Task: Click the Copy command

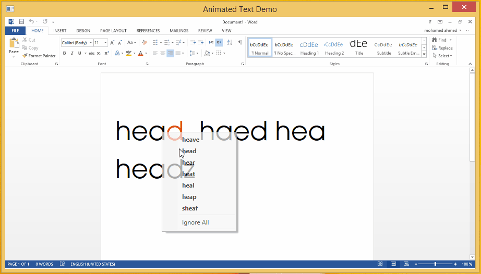Action: (30, 48)
